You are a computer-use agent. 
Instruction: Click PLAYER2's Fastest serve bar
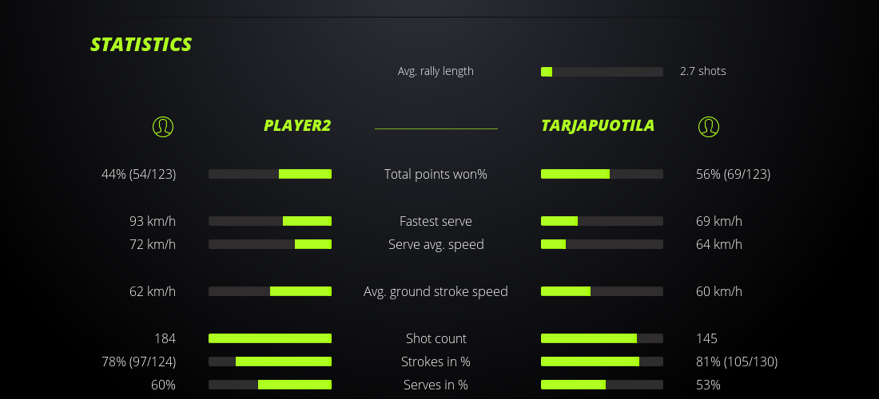pos(270,221)
